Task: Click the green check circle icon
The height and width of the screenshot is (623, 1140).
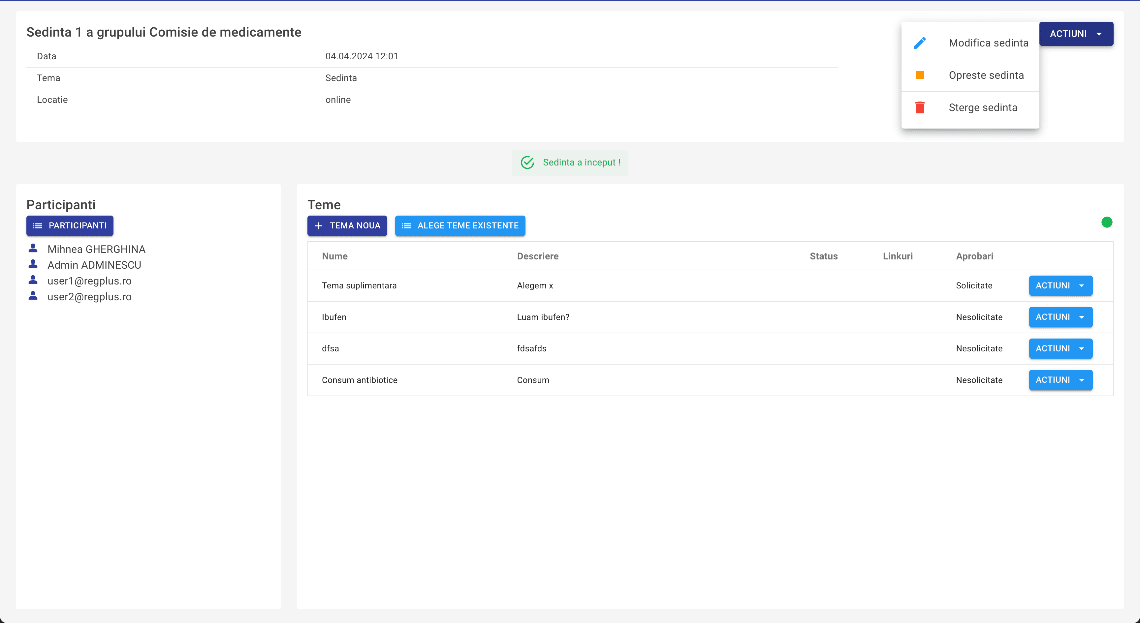Action: click(527, 163)
